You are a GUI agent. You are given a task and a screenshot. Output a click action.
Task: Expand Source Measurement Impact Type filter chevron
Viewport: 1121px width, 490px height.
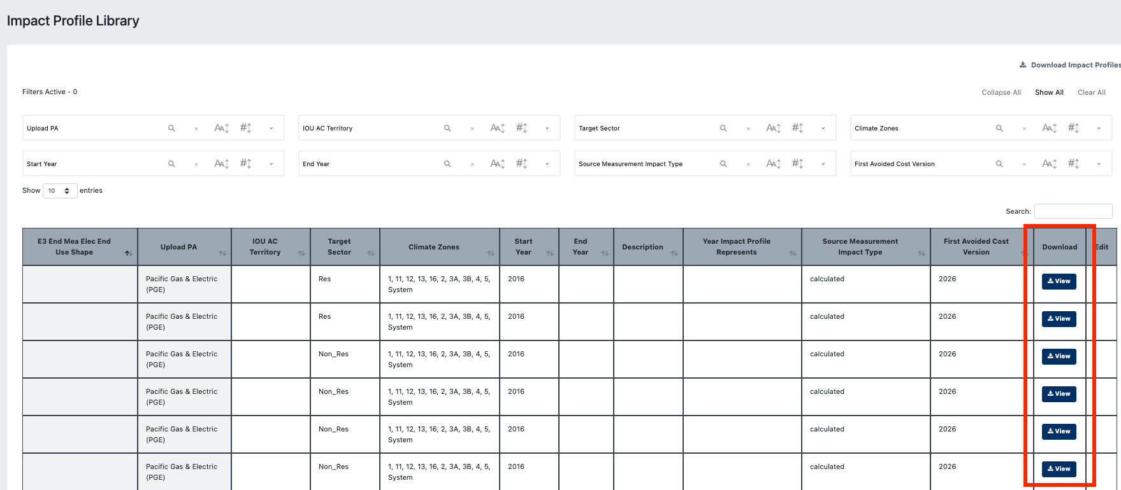tap(823, 164)
